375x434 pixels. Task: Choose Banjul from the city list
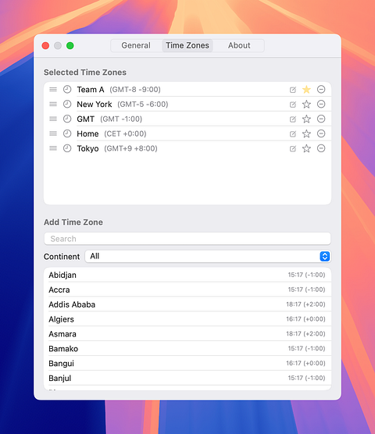tap(187, 378)
